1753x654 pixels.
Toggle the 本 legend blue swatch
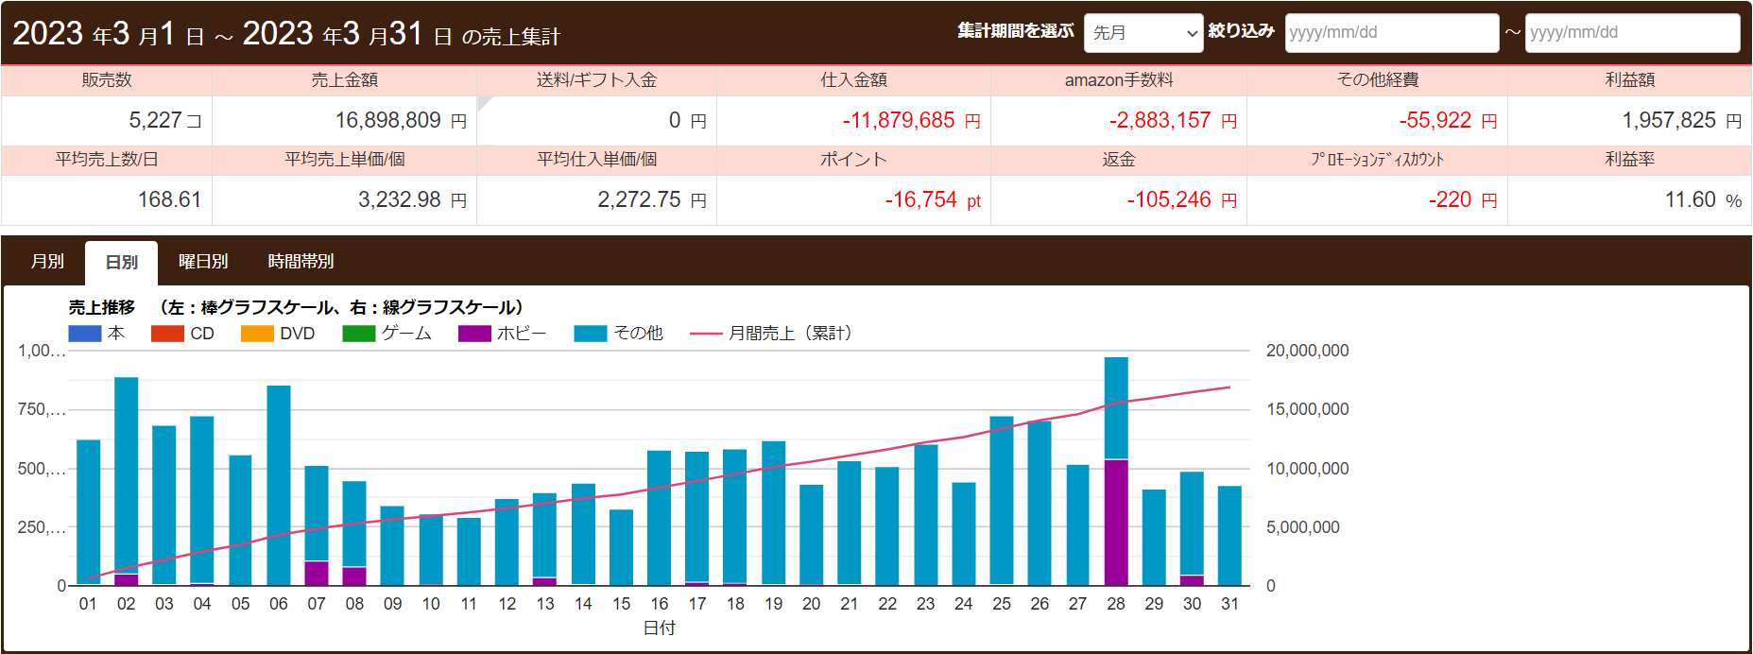click(85, 334)
